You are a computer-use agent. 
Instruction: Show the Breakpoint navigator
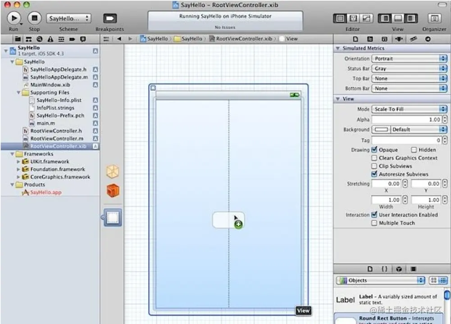(72, 39)
